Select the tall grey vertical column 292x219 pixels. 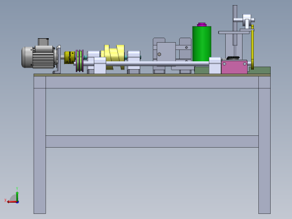(x=235, y=25)
